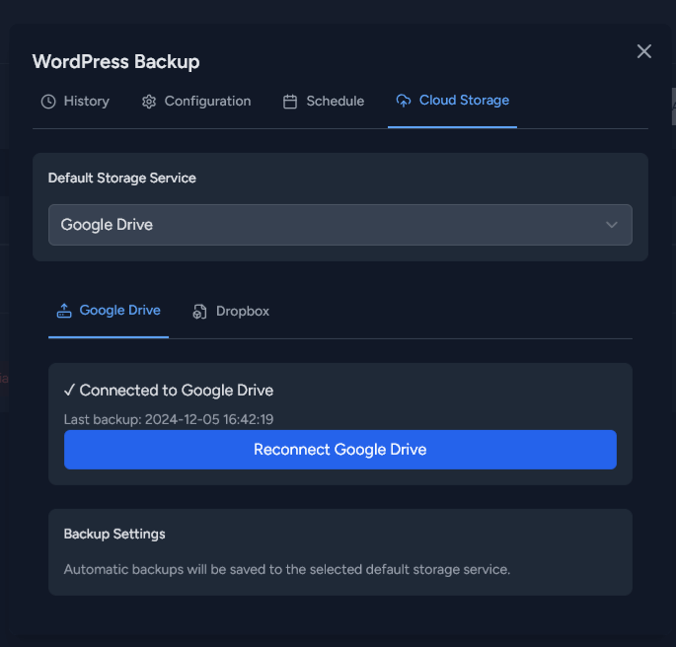Viewport: 676px width, 647px height.
Task: Click the Google Drive upload icon
Action: pyautogui.click(x=64, y=311)
